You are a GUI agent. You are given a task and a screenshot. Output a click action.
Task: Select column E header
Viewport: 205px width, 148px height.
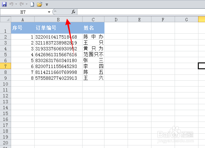click(139, 20)
